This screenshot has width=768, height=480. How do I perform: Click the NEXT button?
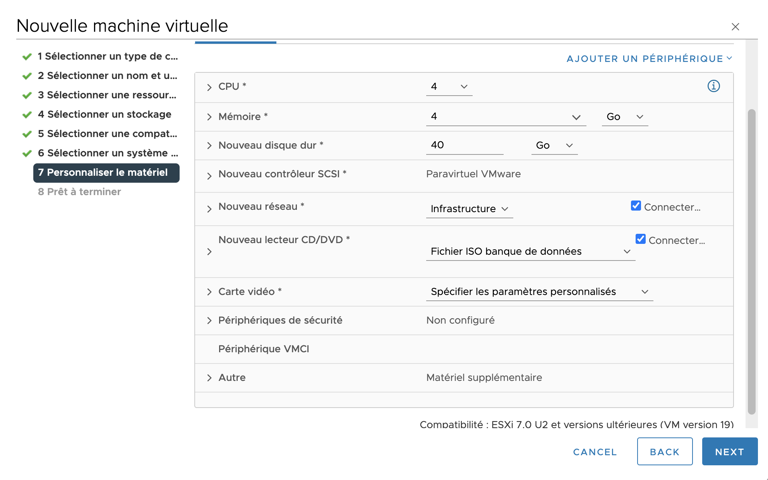point(730,451)
